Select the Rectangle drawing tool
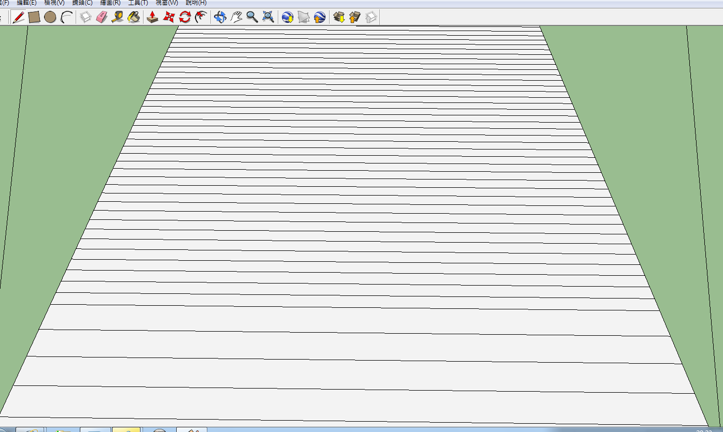Image resolution: width=723 pixels, height=432 pixels. [x=34, y=18]
